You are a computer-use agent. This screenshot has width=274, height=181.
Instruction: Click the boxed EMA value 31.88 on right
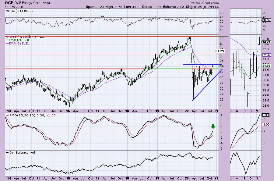point(267,66)
